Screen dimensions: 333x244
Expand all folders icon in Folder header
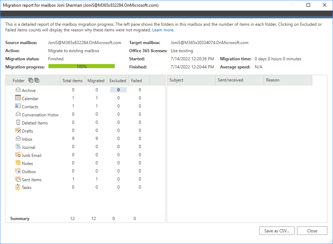37,80
